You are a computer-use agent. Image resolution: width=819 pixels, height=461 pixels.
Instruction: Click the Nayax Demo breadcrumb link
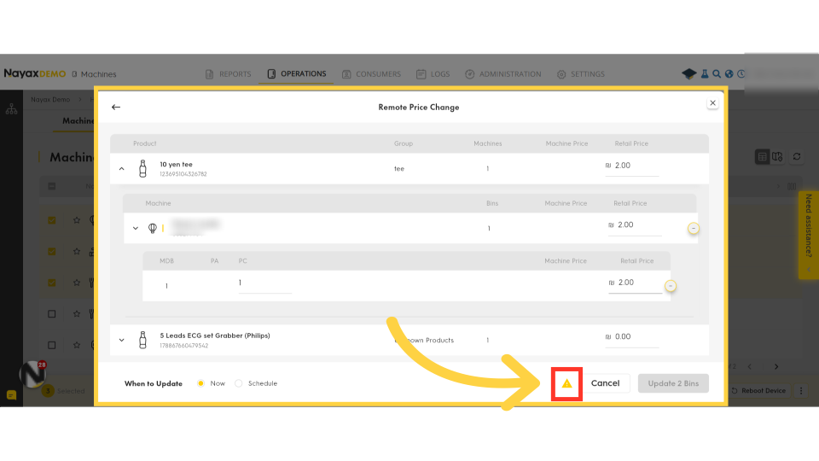pyautogui.click(x=50, y=99)
